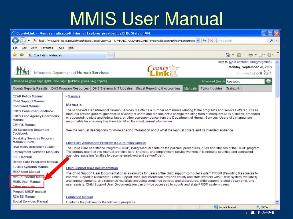The height and width of the screenshot is (219, 293).
Task: Open the MMIS User Manual sidebar link
Action: point(27,182)
